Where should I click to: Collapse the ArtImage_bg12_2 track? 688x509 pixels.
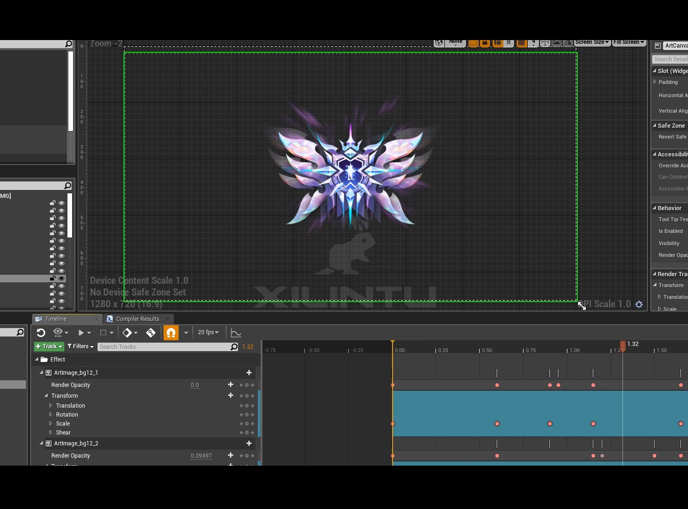[41, 443]
